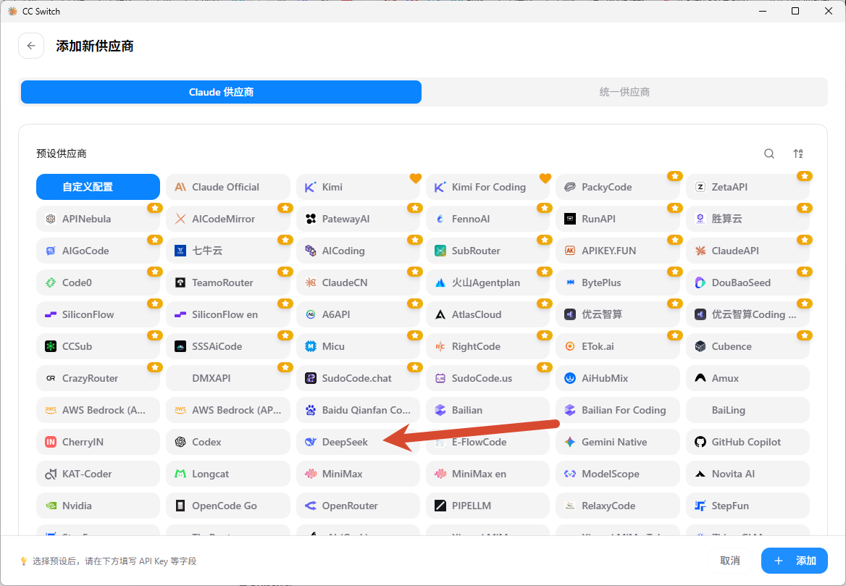Image resolution: width=846 pixels, height=586 pixels.
Task: Pick the RunAPI preset
Action: click(x=618, y=219)
